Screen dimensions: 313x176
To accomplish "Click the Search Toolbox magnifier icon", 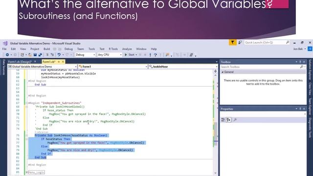I will point(301,67).
